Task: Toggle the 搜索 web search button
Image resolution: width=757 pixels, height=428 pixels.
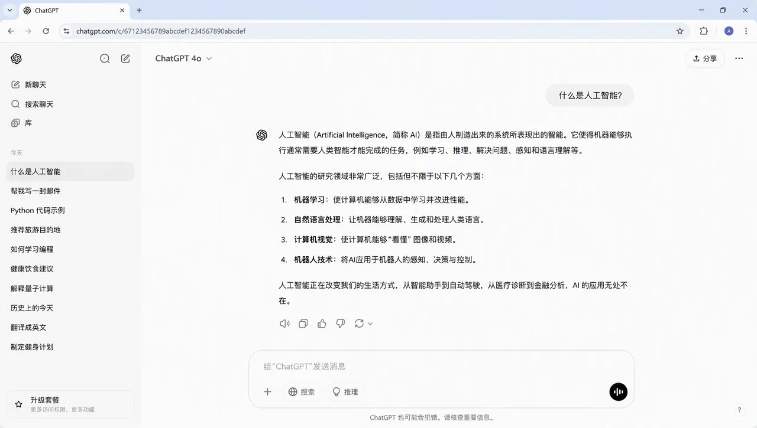Action: tap(302, 392)
